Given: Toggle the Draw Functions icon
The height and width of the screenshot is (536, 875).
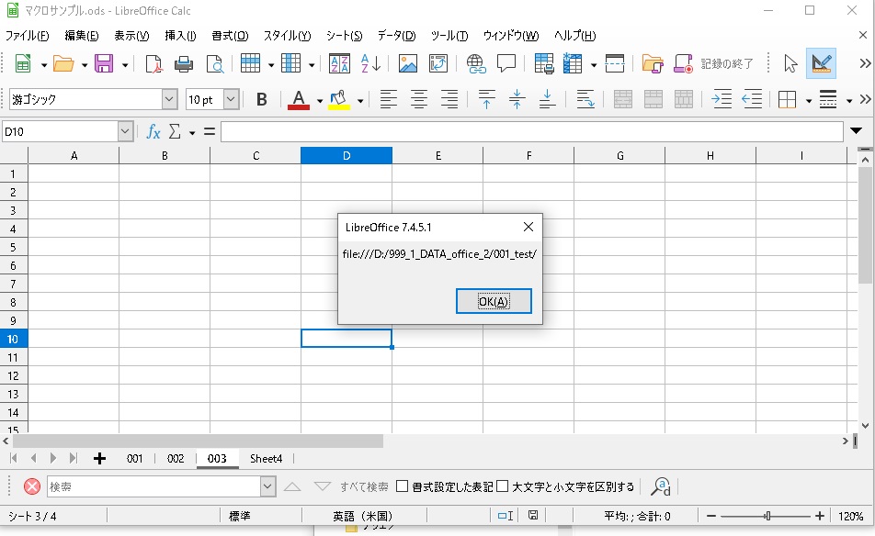Looking at the screenshot, I should coord(822,63).
